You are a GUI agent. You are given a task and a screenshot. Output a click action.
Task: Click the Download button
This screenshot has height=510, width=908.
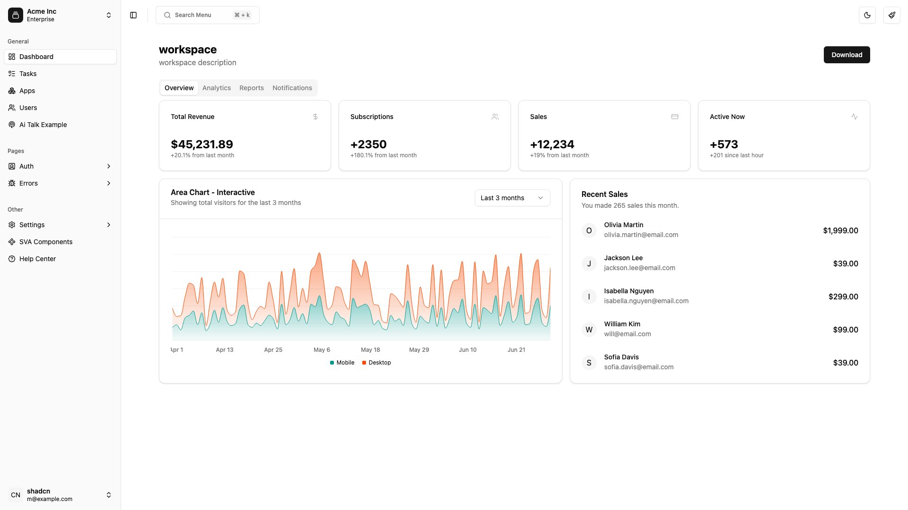click(847, 55)
